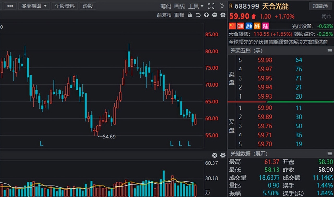Click the 转股溢价 premium value
The width and height of the screenshot is (334, 197).
325,34
